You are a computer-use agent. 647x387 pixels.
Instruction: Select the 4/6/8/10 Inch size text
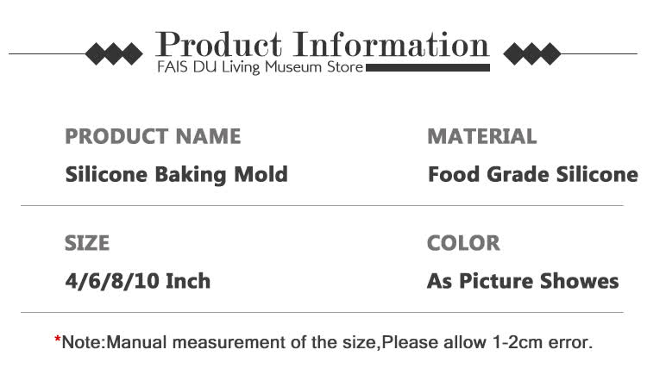click(x=138, y=282)
